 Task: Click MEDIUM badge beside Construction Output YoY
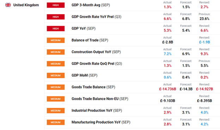click(56, 52)
